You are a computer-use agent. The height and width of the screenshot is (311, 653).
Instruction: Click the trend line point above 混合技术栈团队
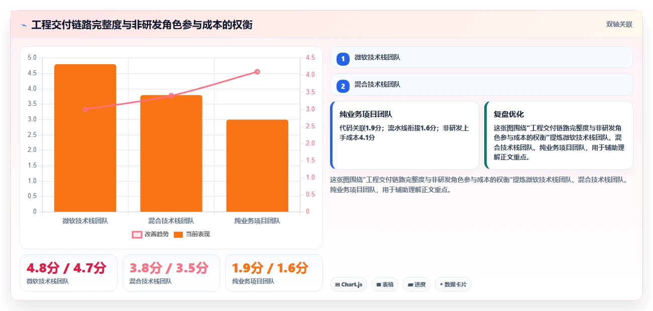point(171,95)
